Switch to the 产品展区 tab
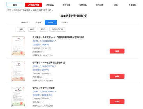This screenshot has height=109, width=143. (x=64, y=22)
